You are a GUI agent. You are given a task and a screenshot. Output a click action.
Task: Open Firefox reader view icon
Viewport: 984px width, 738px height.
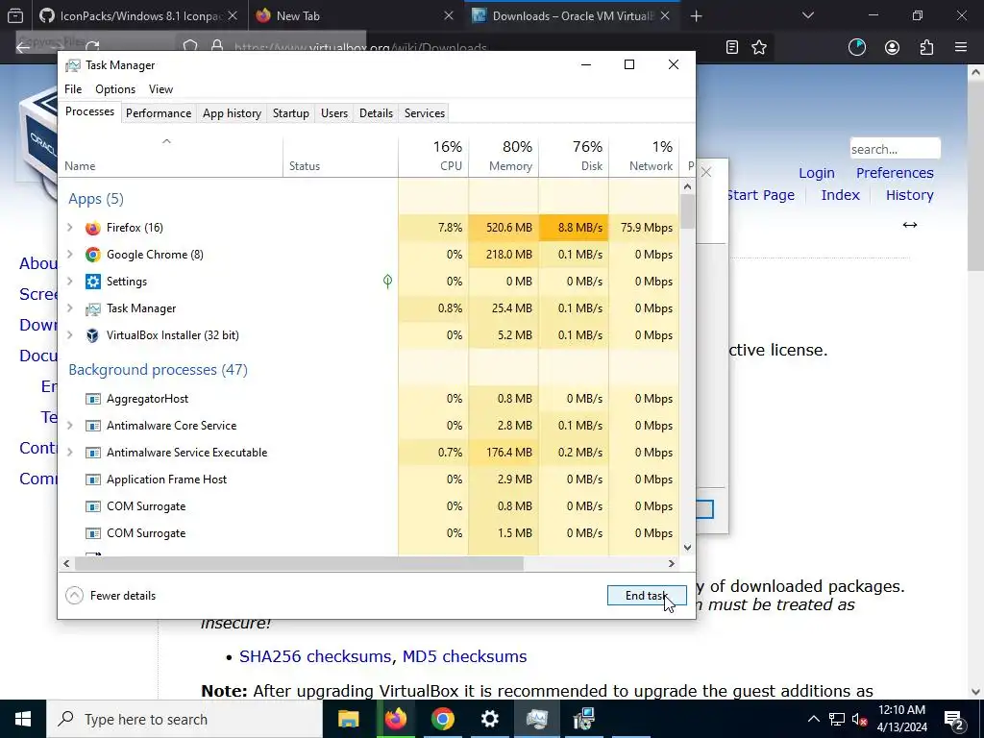pyautogui.click(x=731, y=47)
